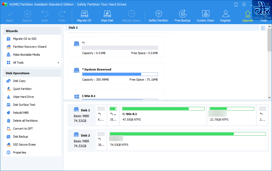Select the 0.01MB unnamed partition card
Image resolution: width=272 pixels, height=171 pixels.
click(x=116, y=47)
